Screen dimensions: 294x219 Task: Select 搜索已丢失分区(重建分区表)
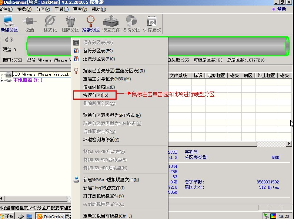click(x=120, y=71)
